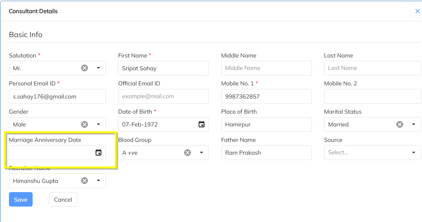The image size is (422, 222).
Task: Click the Mobile No. 2 field
Action: coord(372,96)
